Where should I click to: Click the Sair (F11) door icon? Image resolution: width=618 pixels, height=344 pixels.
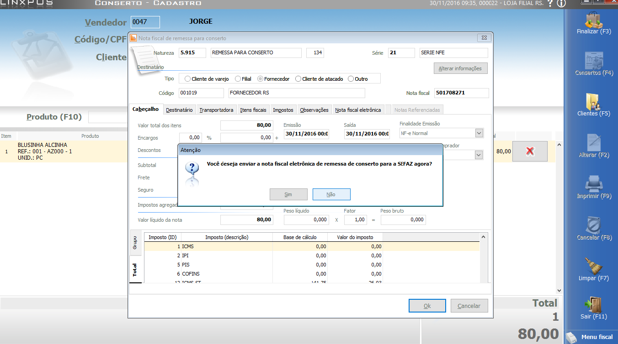(594, 305)
